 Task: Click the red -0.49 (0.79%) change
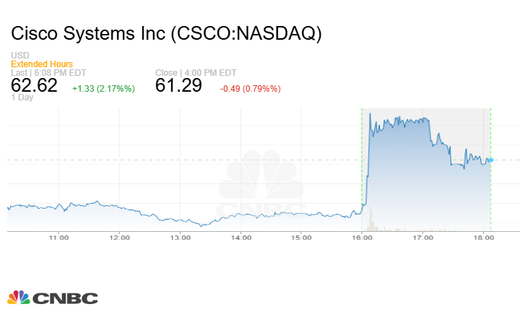[x=250, y=88]
